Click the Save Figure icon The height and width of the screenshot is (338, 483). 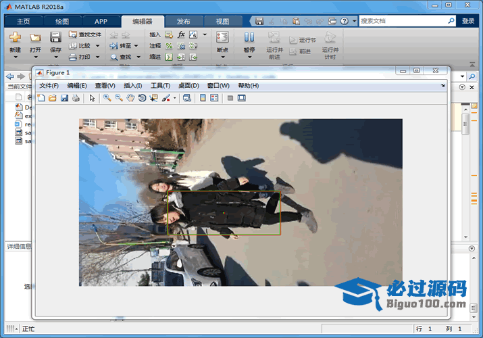pyautogui.click(x=64, y=98)
